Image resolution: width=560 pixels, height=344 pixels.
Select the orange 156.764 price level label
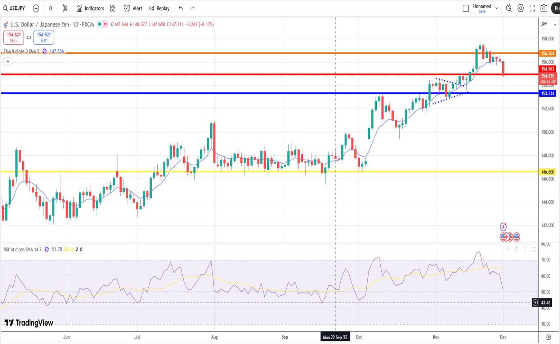coord(547,53)
